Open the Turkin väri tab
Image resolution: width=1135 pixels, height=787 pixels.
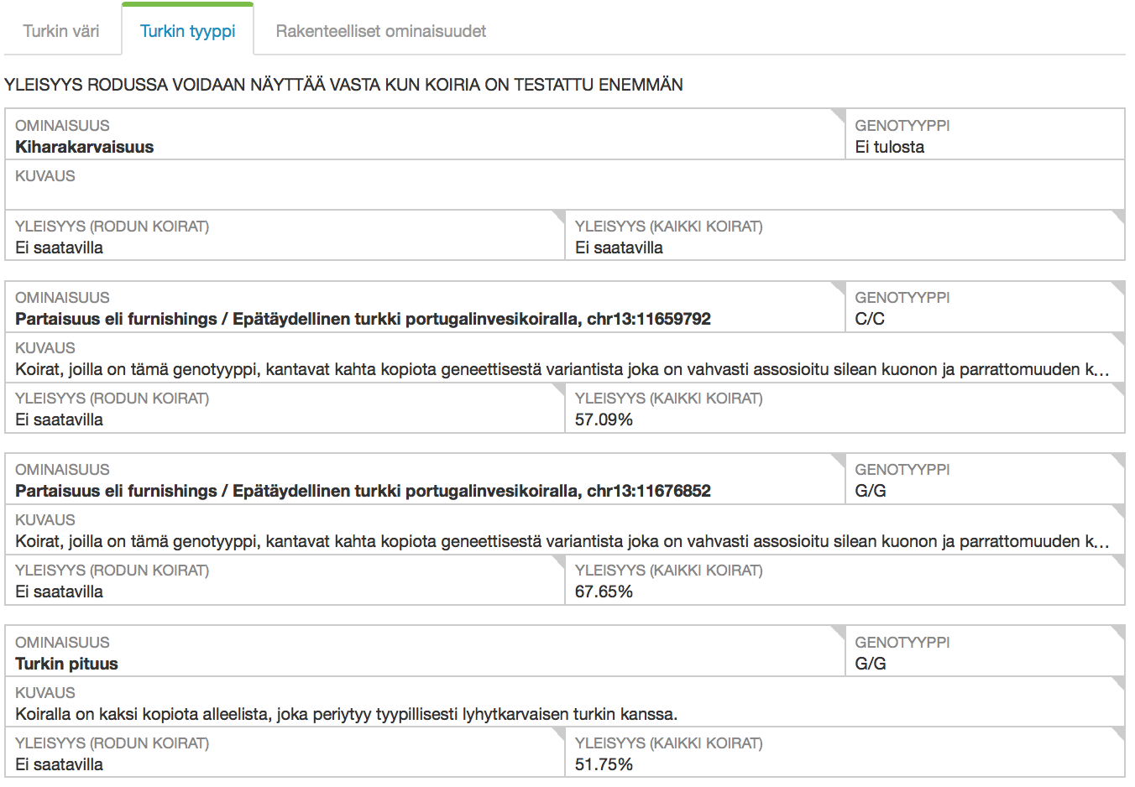point(61,31)
